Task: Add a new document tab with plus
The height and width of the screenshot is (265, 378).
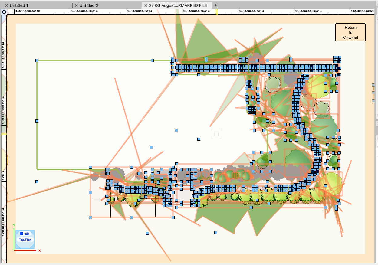Action: point(215,5)
